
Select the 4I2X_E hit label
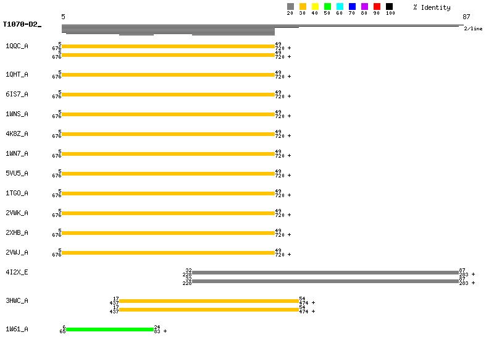pyautogui.click(x=17, y=272)
